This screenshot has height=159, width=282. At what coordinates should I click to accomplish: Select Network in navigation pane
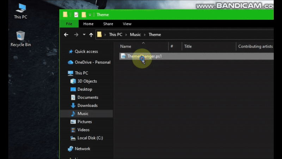point(82,148)
